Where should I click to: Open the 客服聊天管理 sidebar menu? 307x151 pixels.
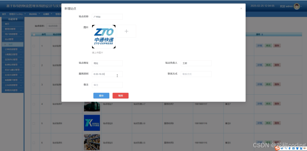[x=13, y=80]
